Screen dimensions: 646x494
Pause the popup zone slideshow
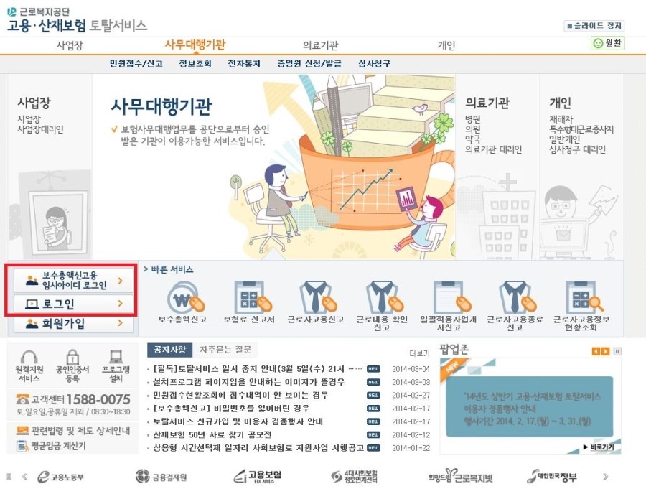(617, 351)
